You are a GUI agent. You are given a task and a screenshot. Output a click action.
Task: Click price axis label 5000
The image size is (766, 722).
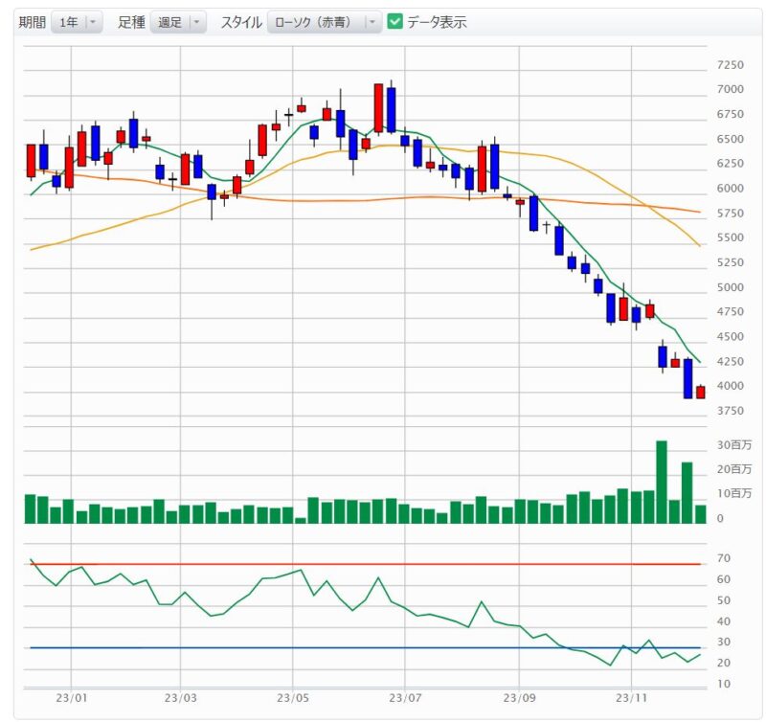730,287
